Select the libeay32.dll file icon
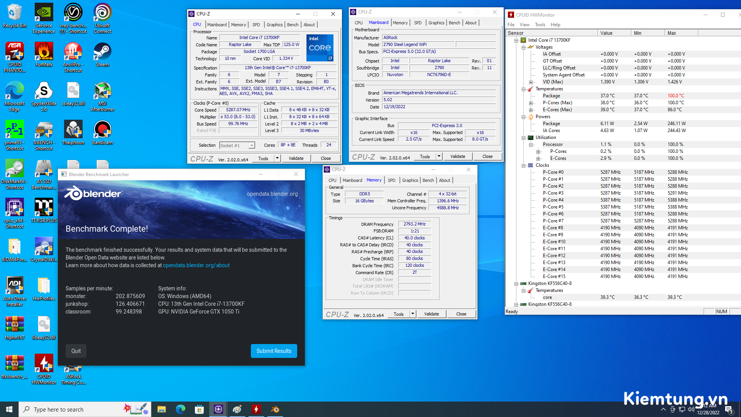The width and height of the screenshot is (741, 417). point(44,327)
